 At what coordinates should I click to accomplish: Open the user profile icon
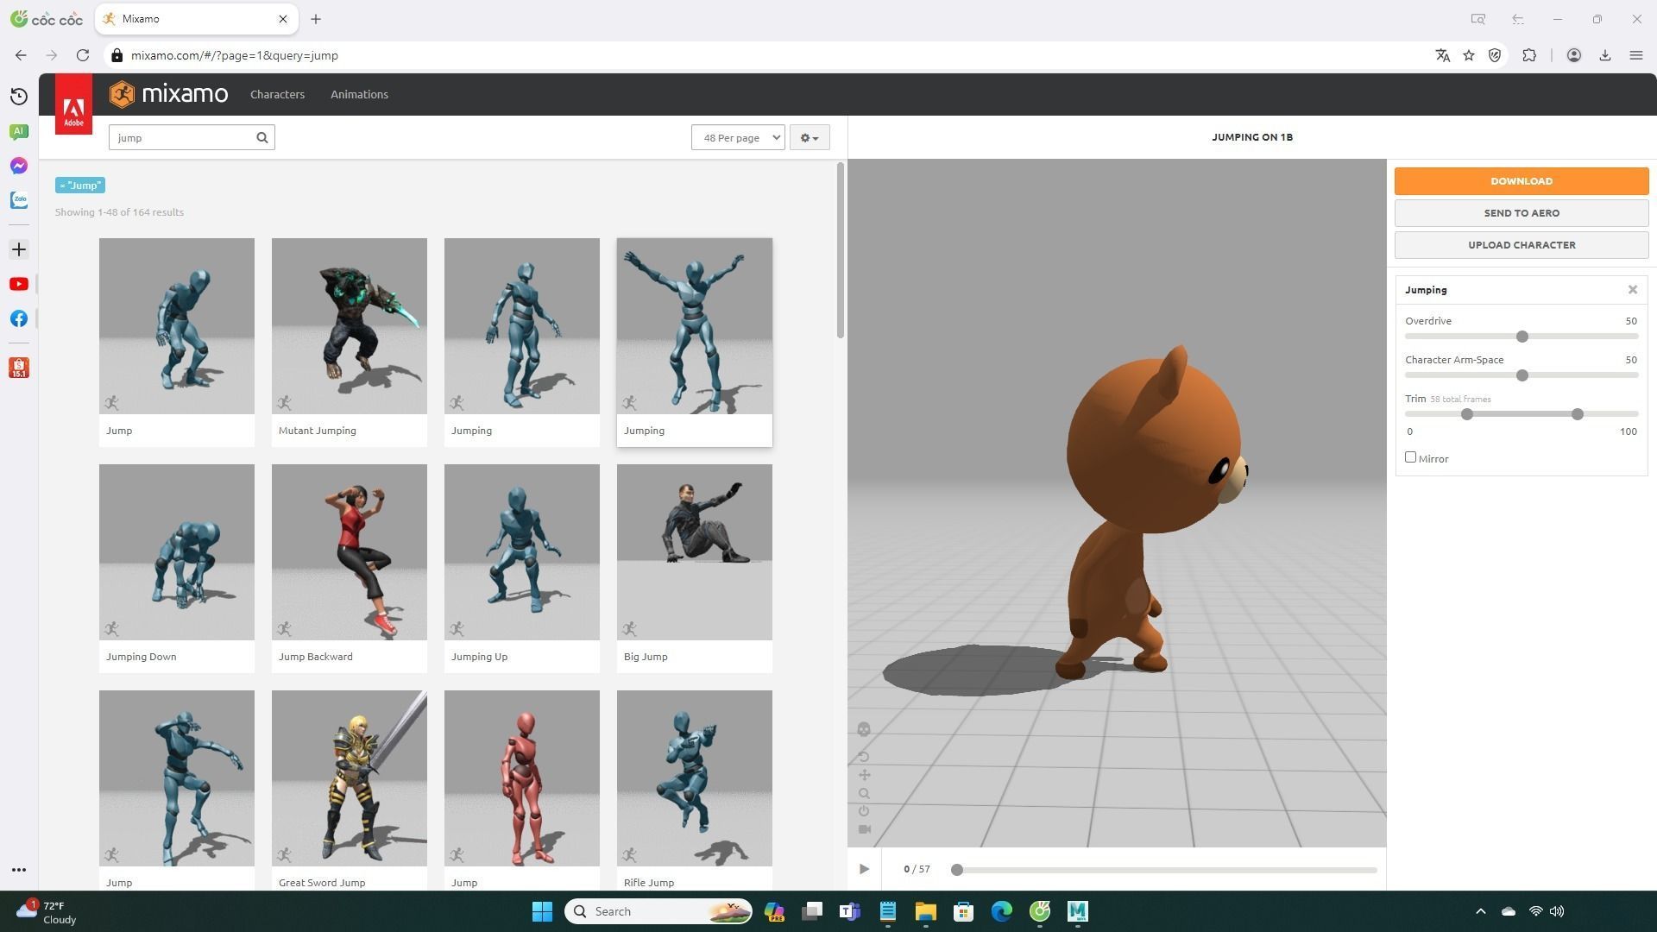point(1574,55)
